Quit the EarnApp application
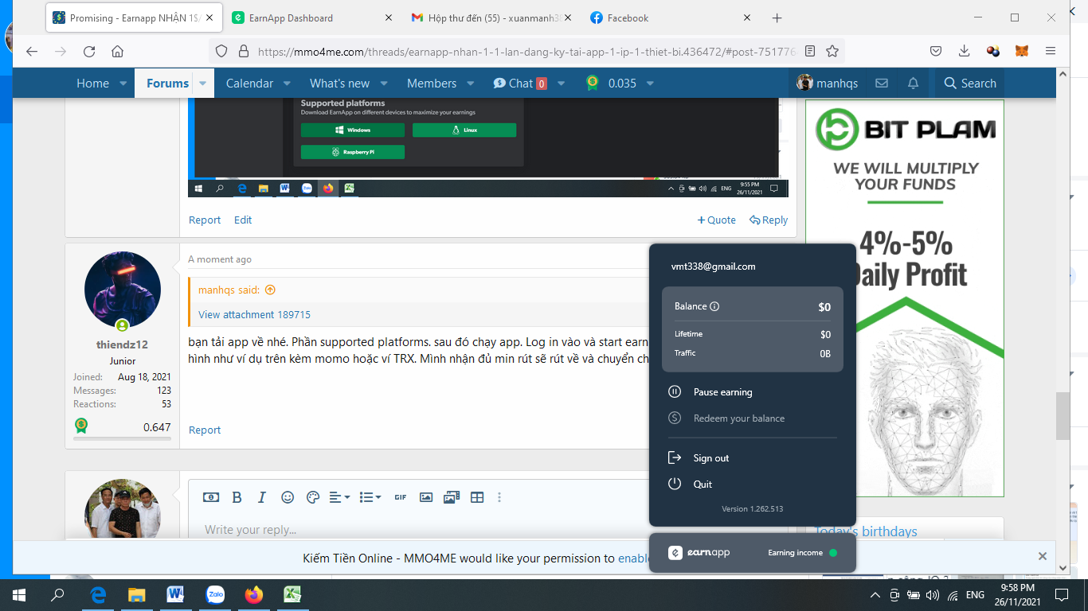Viewport: 1088px width, 611px height. (690, 484)
